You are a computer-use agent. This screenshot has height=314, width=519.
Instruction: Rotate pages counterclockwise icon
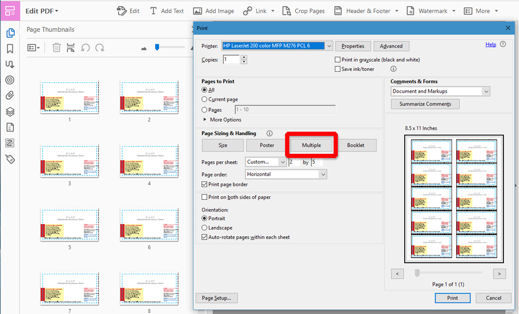[85, 48]
